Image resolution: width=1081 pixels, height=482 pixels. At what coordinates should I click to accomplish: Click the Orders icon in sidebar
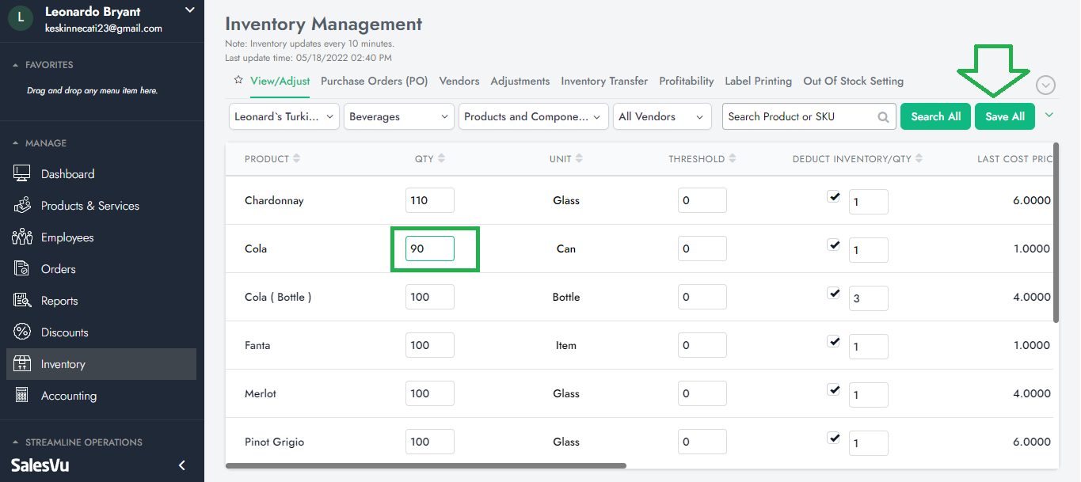[22, 269]
